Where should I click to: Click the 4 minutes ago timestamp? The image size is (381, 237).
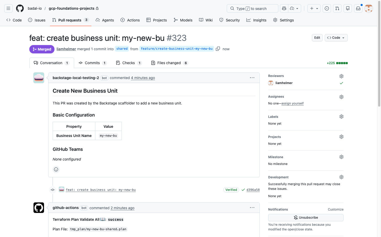click(x=143, y=78)
